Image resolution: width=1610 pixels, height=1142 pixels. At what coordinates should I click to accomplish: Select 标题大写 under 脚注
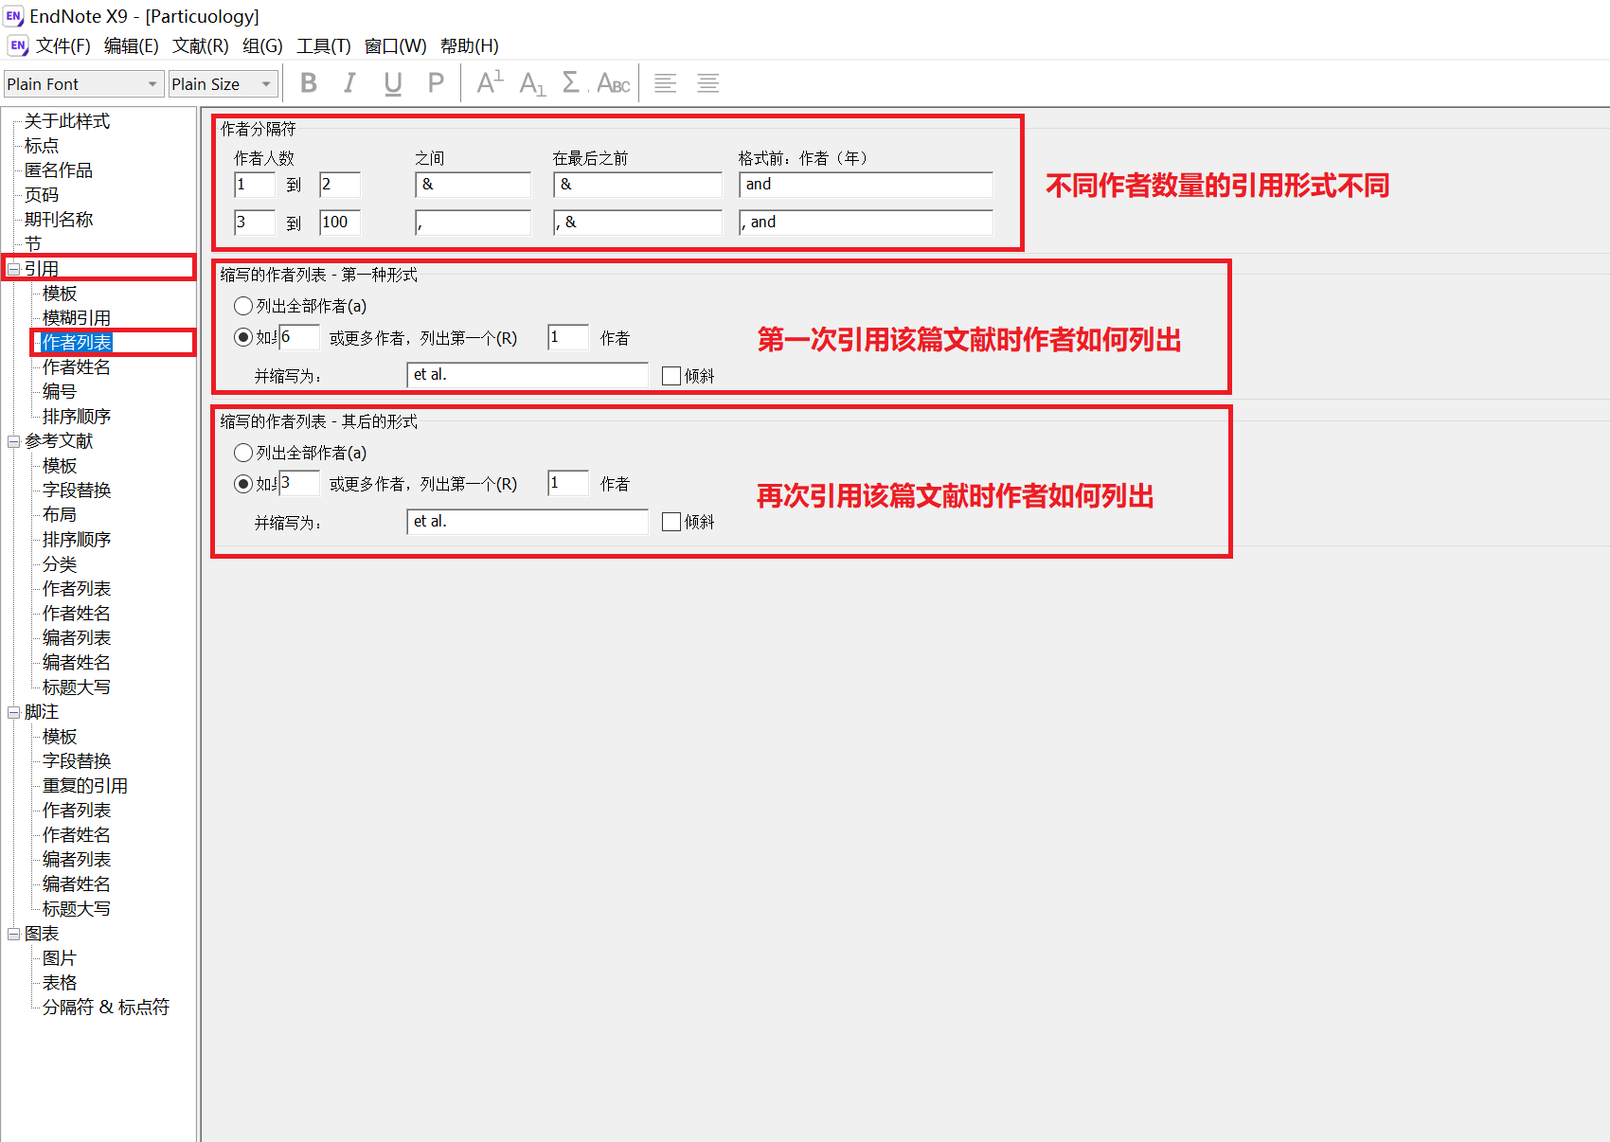tap(77, 909)
